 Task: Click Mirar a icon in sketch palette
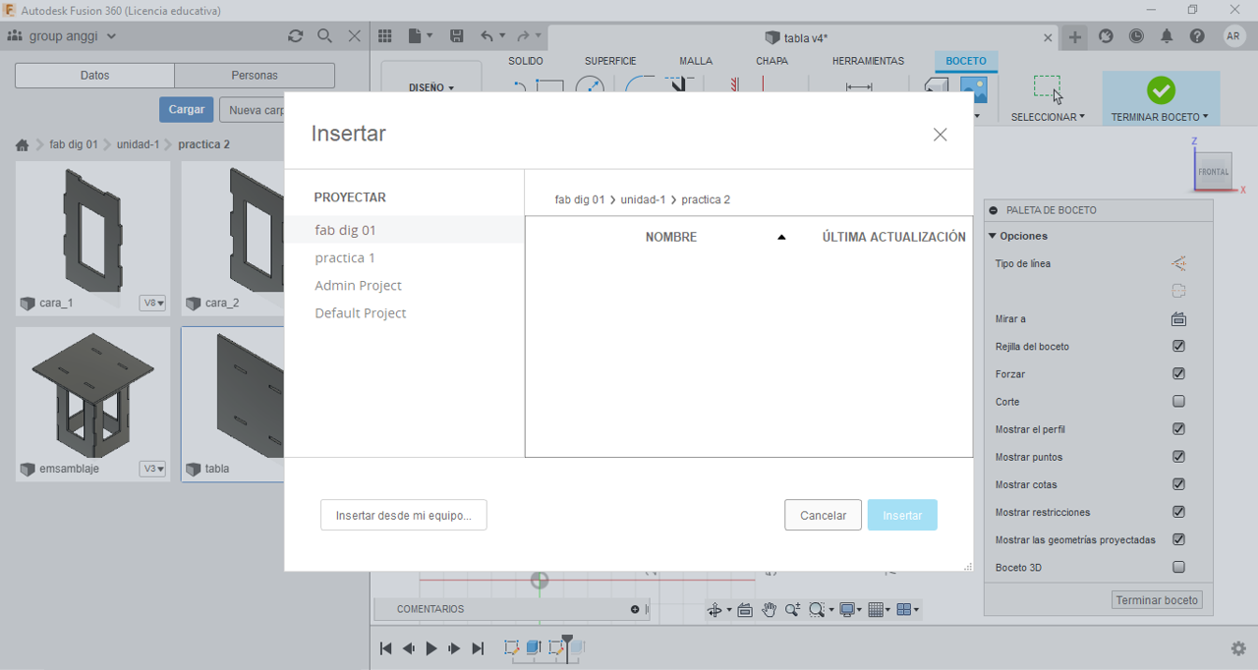[1178, 319]
